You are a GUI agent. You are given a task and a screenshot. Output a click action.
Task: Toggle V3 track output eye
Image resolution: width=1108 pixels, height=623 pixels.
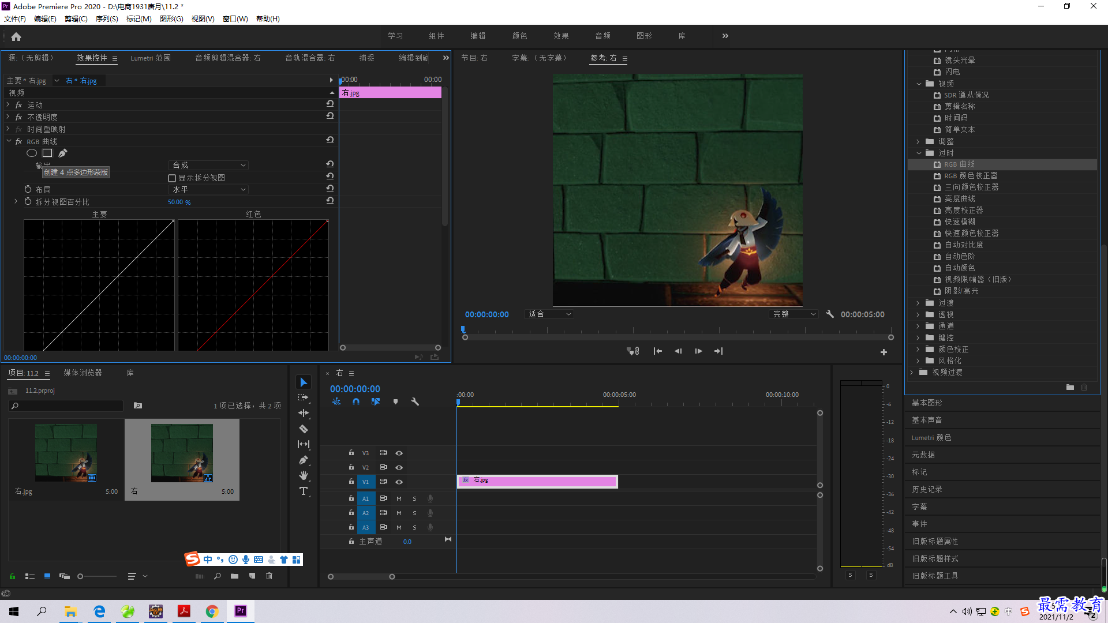[399, 453]
